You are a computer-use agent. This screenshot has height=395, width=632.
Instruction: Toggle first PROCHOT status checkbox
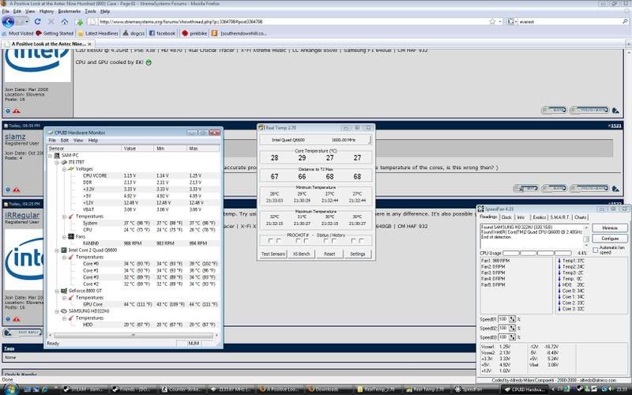270,241
